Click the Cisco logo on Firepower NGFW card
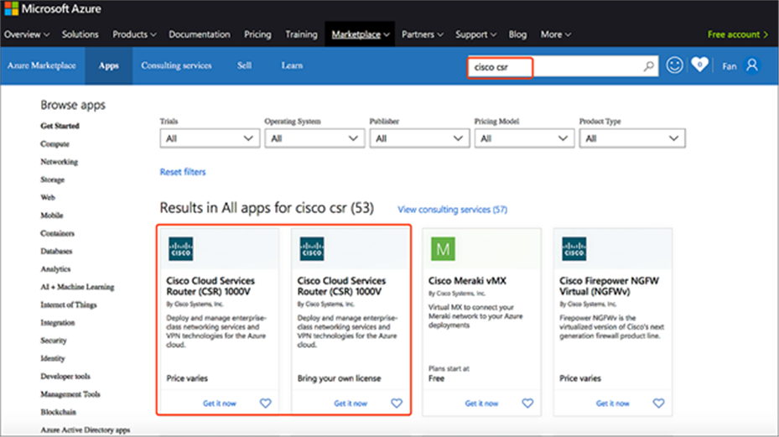Viewport: 779px width, 437px height. coord(574,248)
